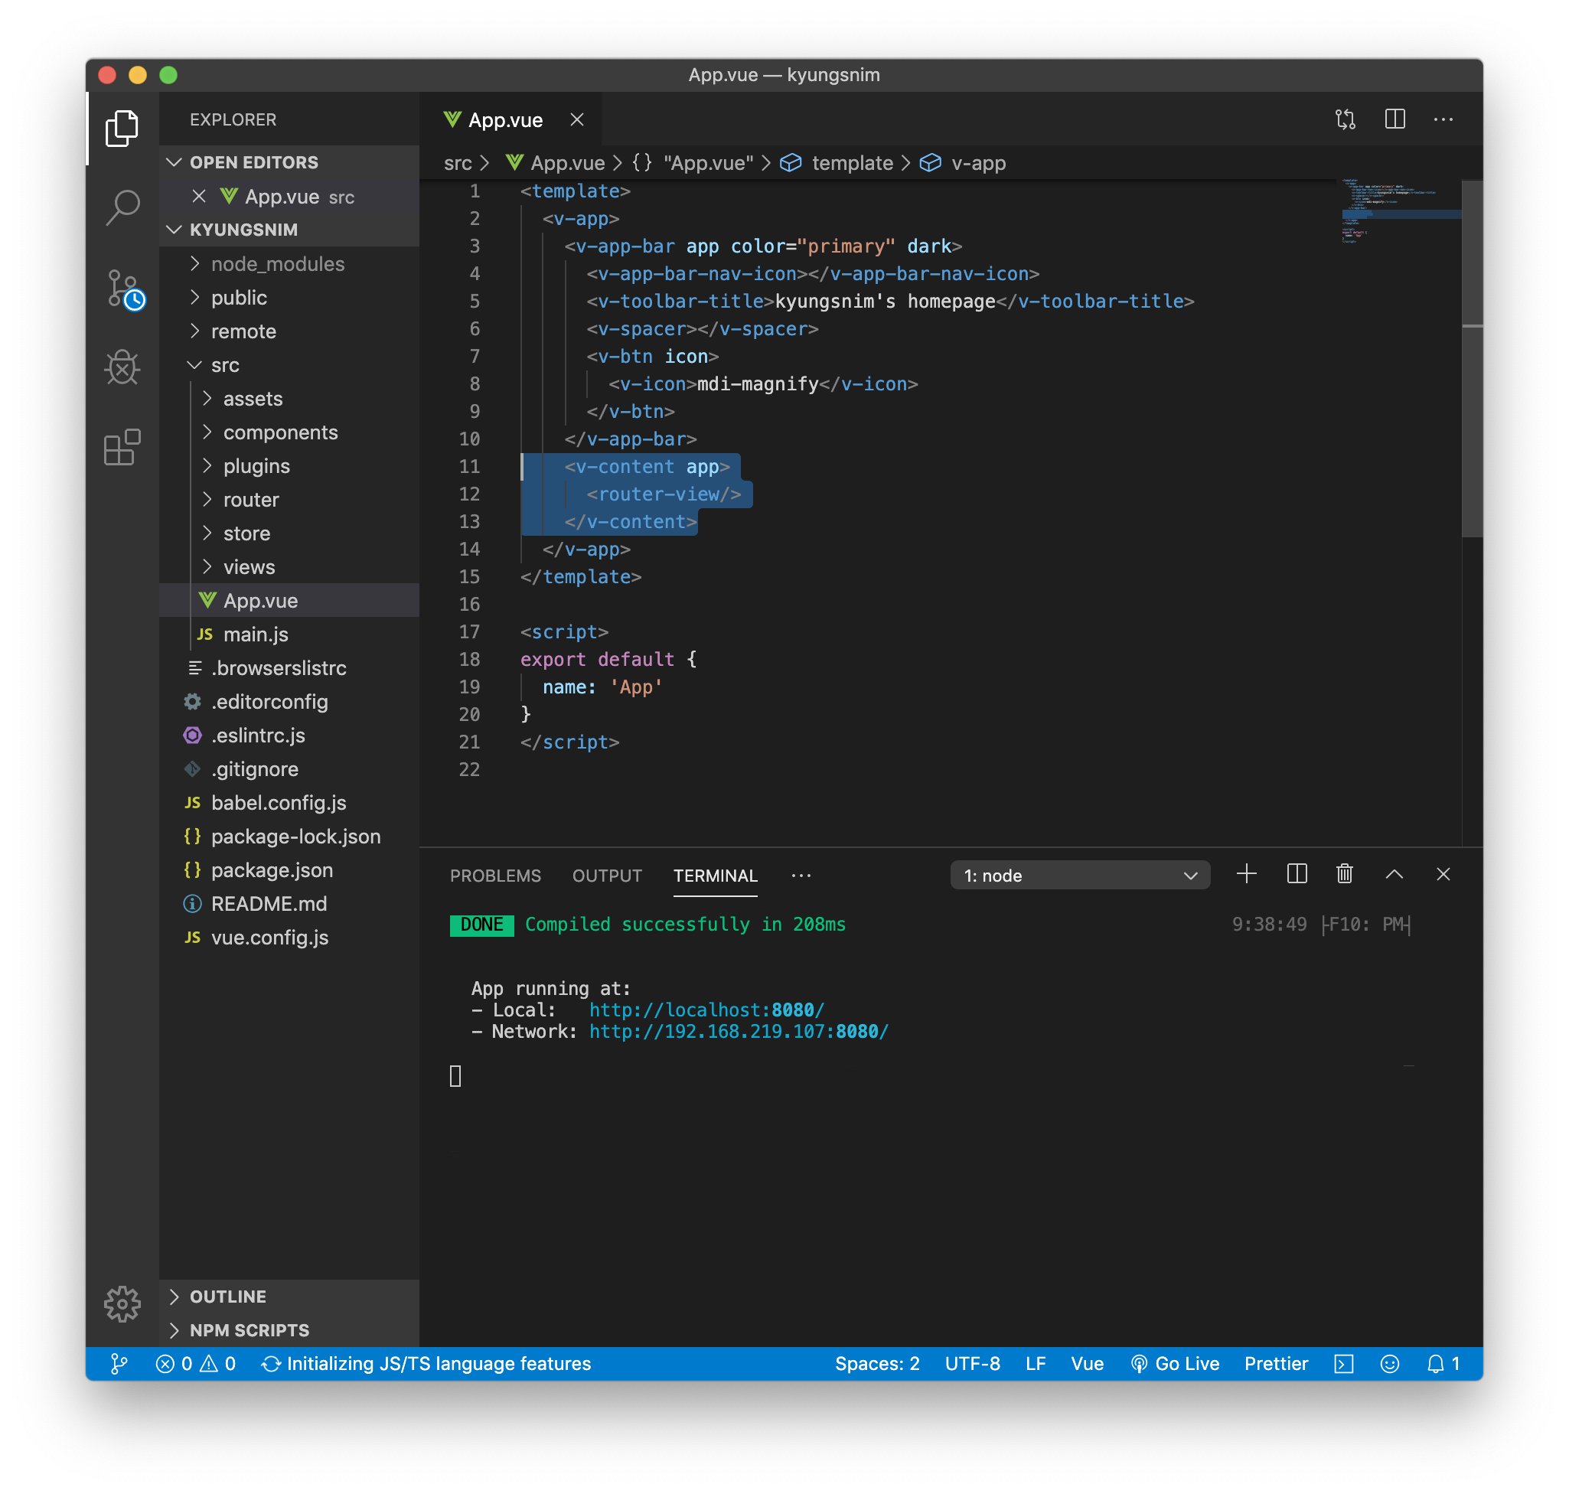Click the Open Changes compare icon
1569x1494 pixels.
1346,119
